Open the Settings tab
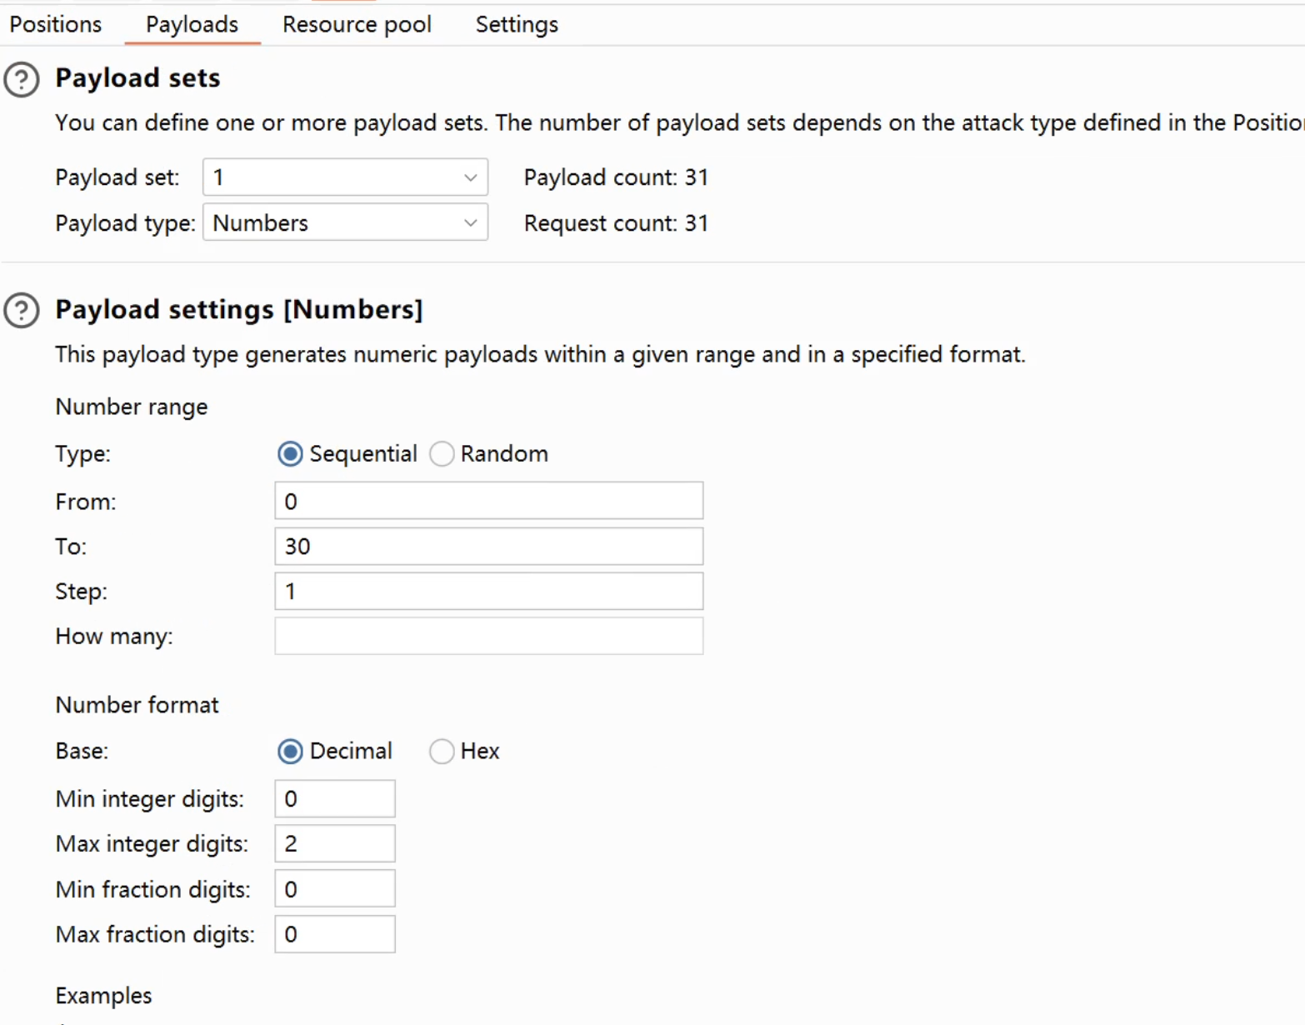The width and height of the screenshot is (1305, 1025). (x=517, y=25)
